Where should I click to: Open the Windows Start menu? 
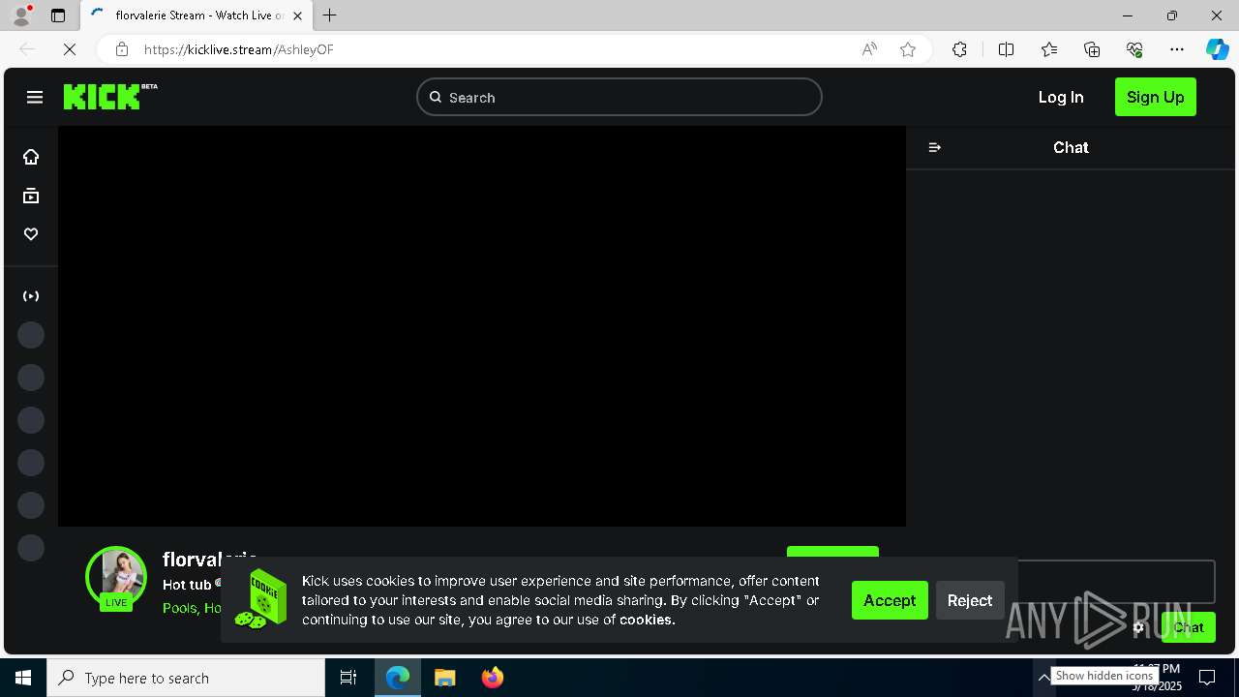click(23, 678)
